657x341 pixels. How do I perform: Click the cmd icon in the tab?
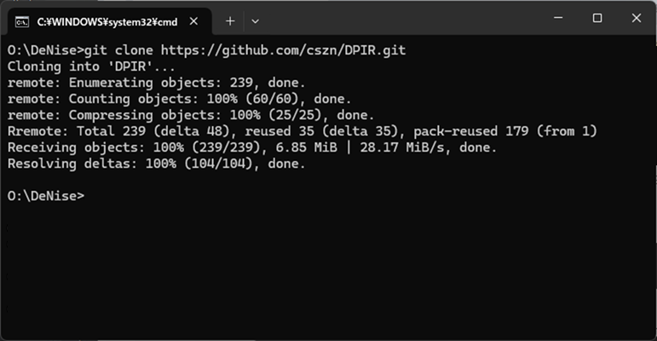pyautogui.click(x=22, y=22)
